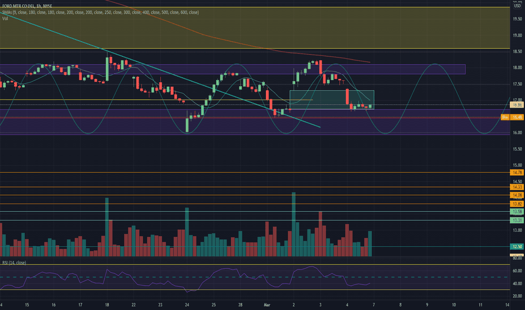
Task: Click the 15.00 price axis value
Action: click(517, 165)
